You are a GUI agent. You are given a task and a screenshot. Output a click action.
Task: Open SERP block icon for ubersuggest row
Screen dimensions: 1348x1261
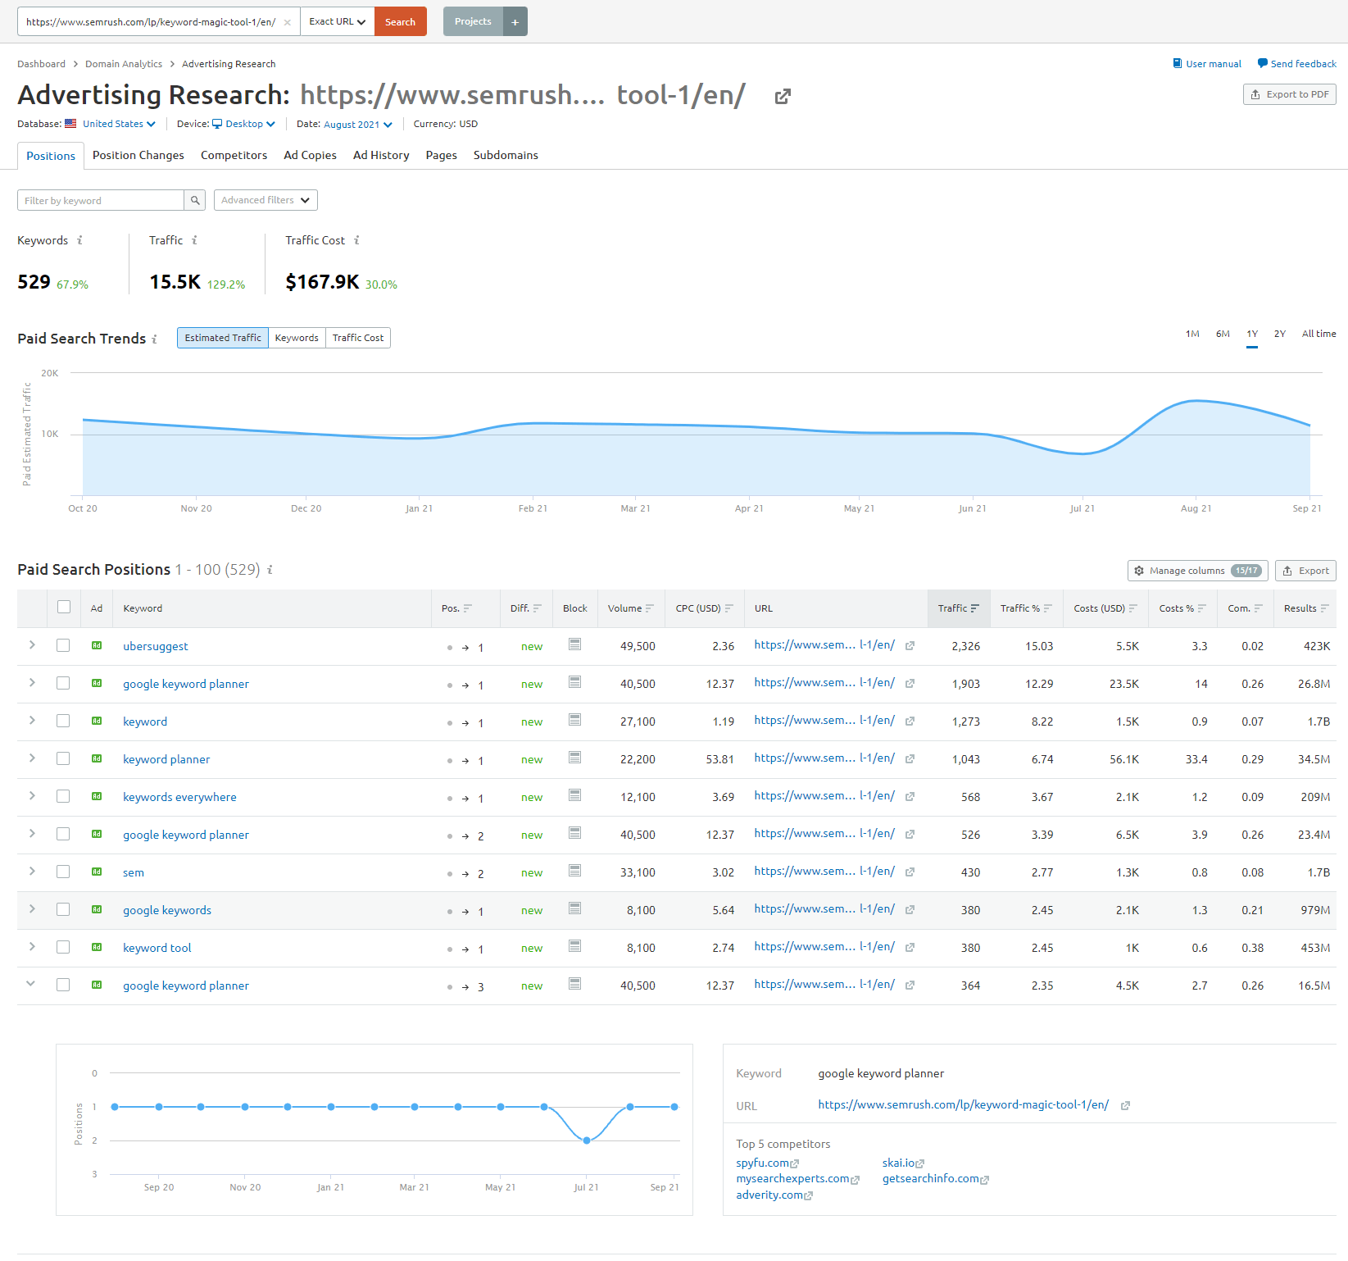click(x=575, y=644)
